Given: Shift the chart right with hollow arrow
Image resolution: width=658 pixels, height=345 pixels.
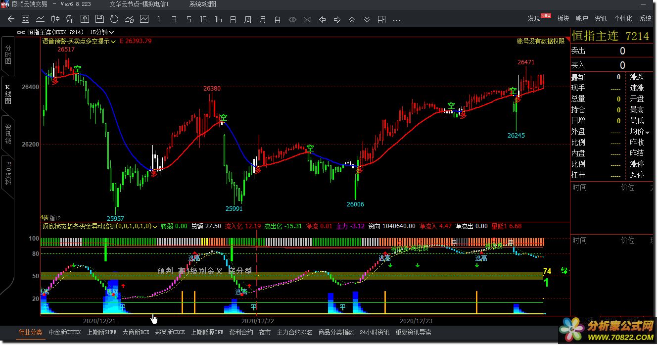Looking at the screenshot, I should point(337,19).
